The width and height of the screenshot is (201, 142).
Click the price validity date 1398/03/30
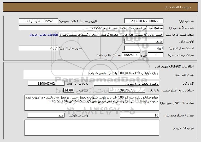(127, 90)
